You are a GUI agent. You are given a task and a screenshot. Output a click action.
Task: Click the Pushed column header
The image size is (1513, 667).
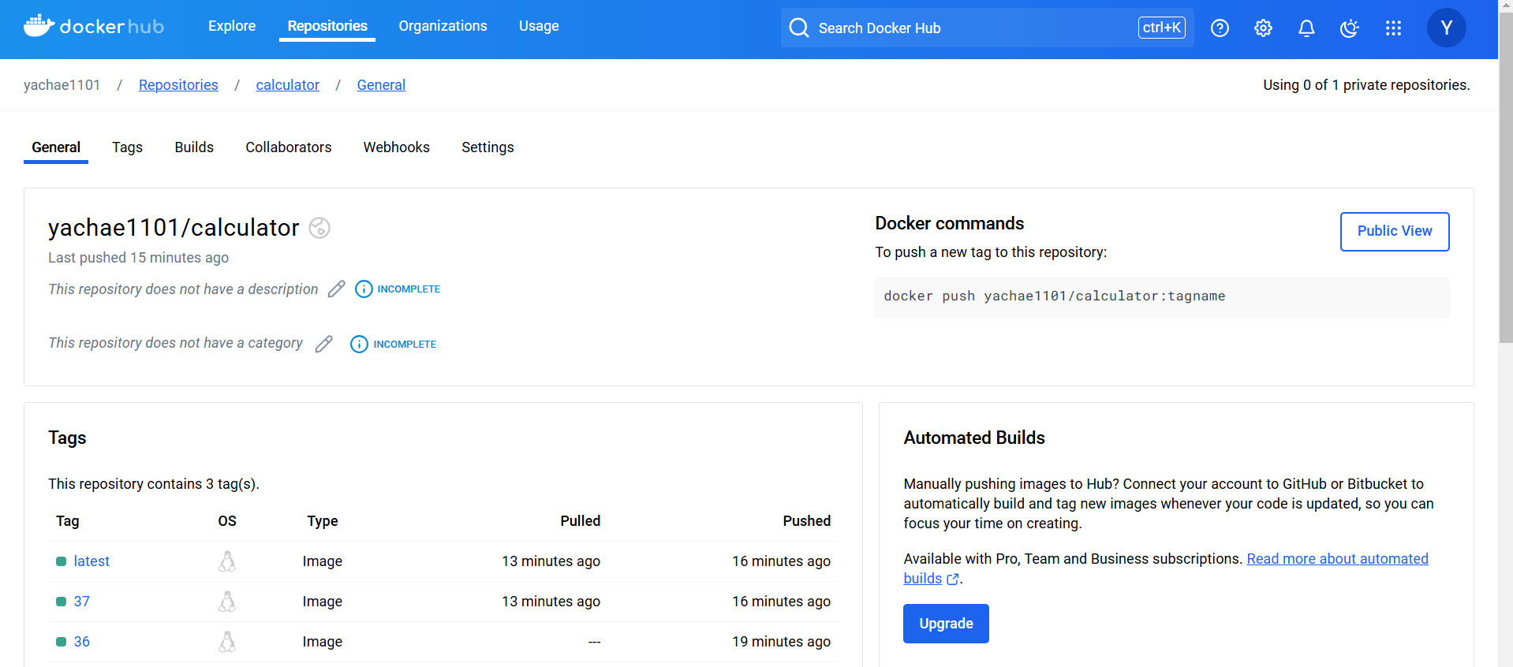[806, 521]
